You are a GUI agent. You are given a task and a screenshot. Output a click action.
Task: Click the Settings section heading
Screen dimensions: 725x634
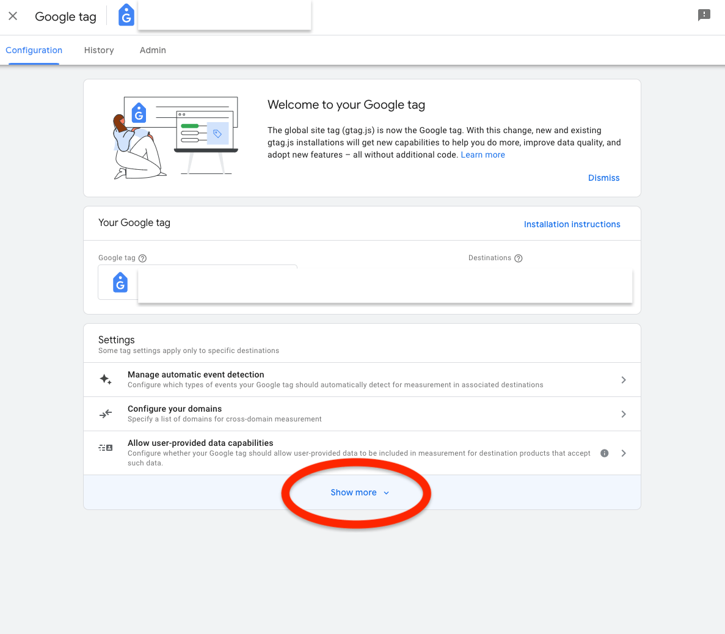(117, 340)
